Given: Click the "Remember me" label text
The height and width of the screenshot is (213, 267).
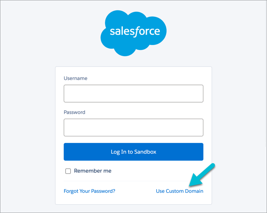Looking at the screenshot, I should pos(93,171).
